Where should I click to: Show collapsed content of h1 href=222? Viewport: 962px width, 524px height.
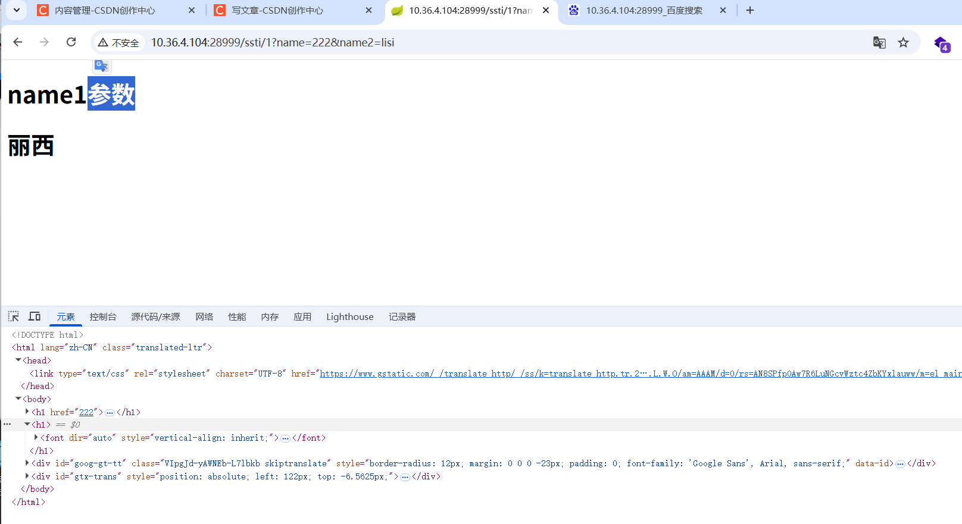tap(110, 412)
